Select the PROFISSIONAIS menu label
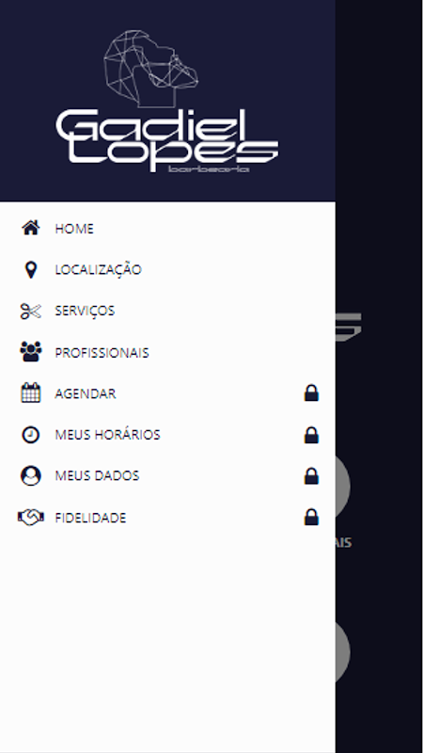Screen dimensions: 423x753 pyautogui.click(x=102, y=352)
